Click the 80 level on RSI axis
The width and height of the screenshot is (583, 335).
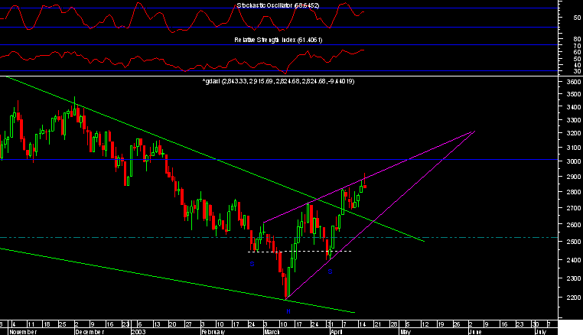577,39
